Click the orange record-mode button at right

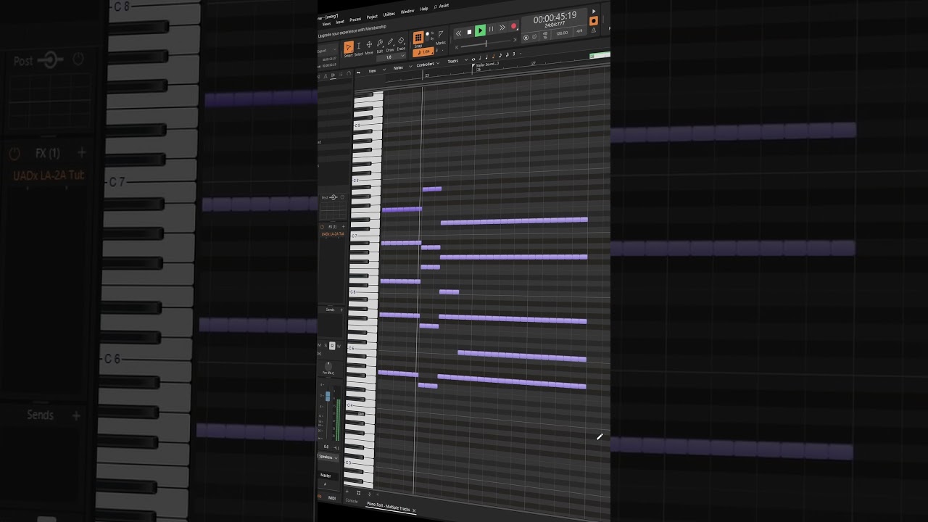tap(594, 21)
